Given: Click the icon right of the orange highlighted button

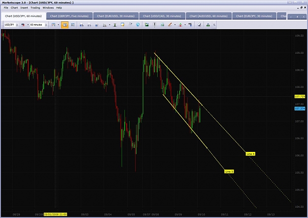Looking at the screenshot, I should (x=72, y=25).
